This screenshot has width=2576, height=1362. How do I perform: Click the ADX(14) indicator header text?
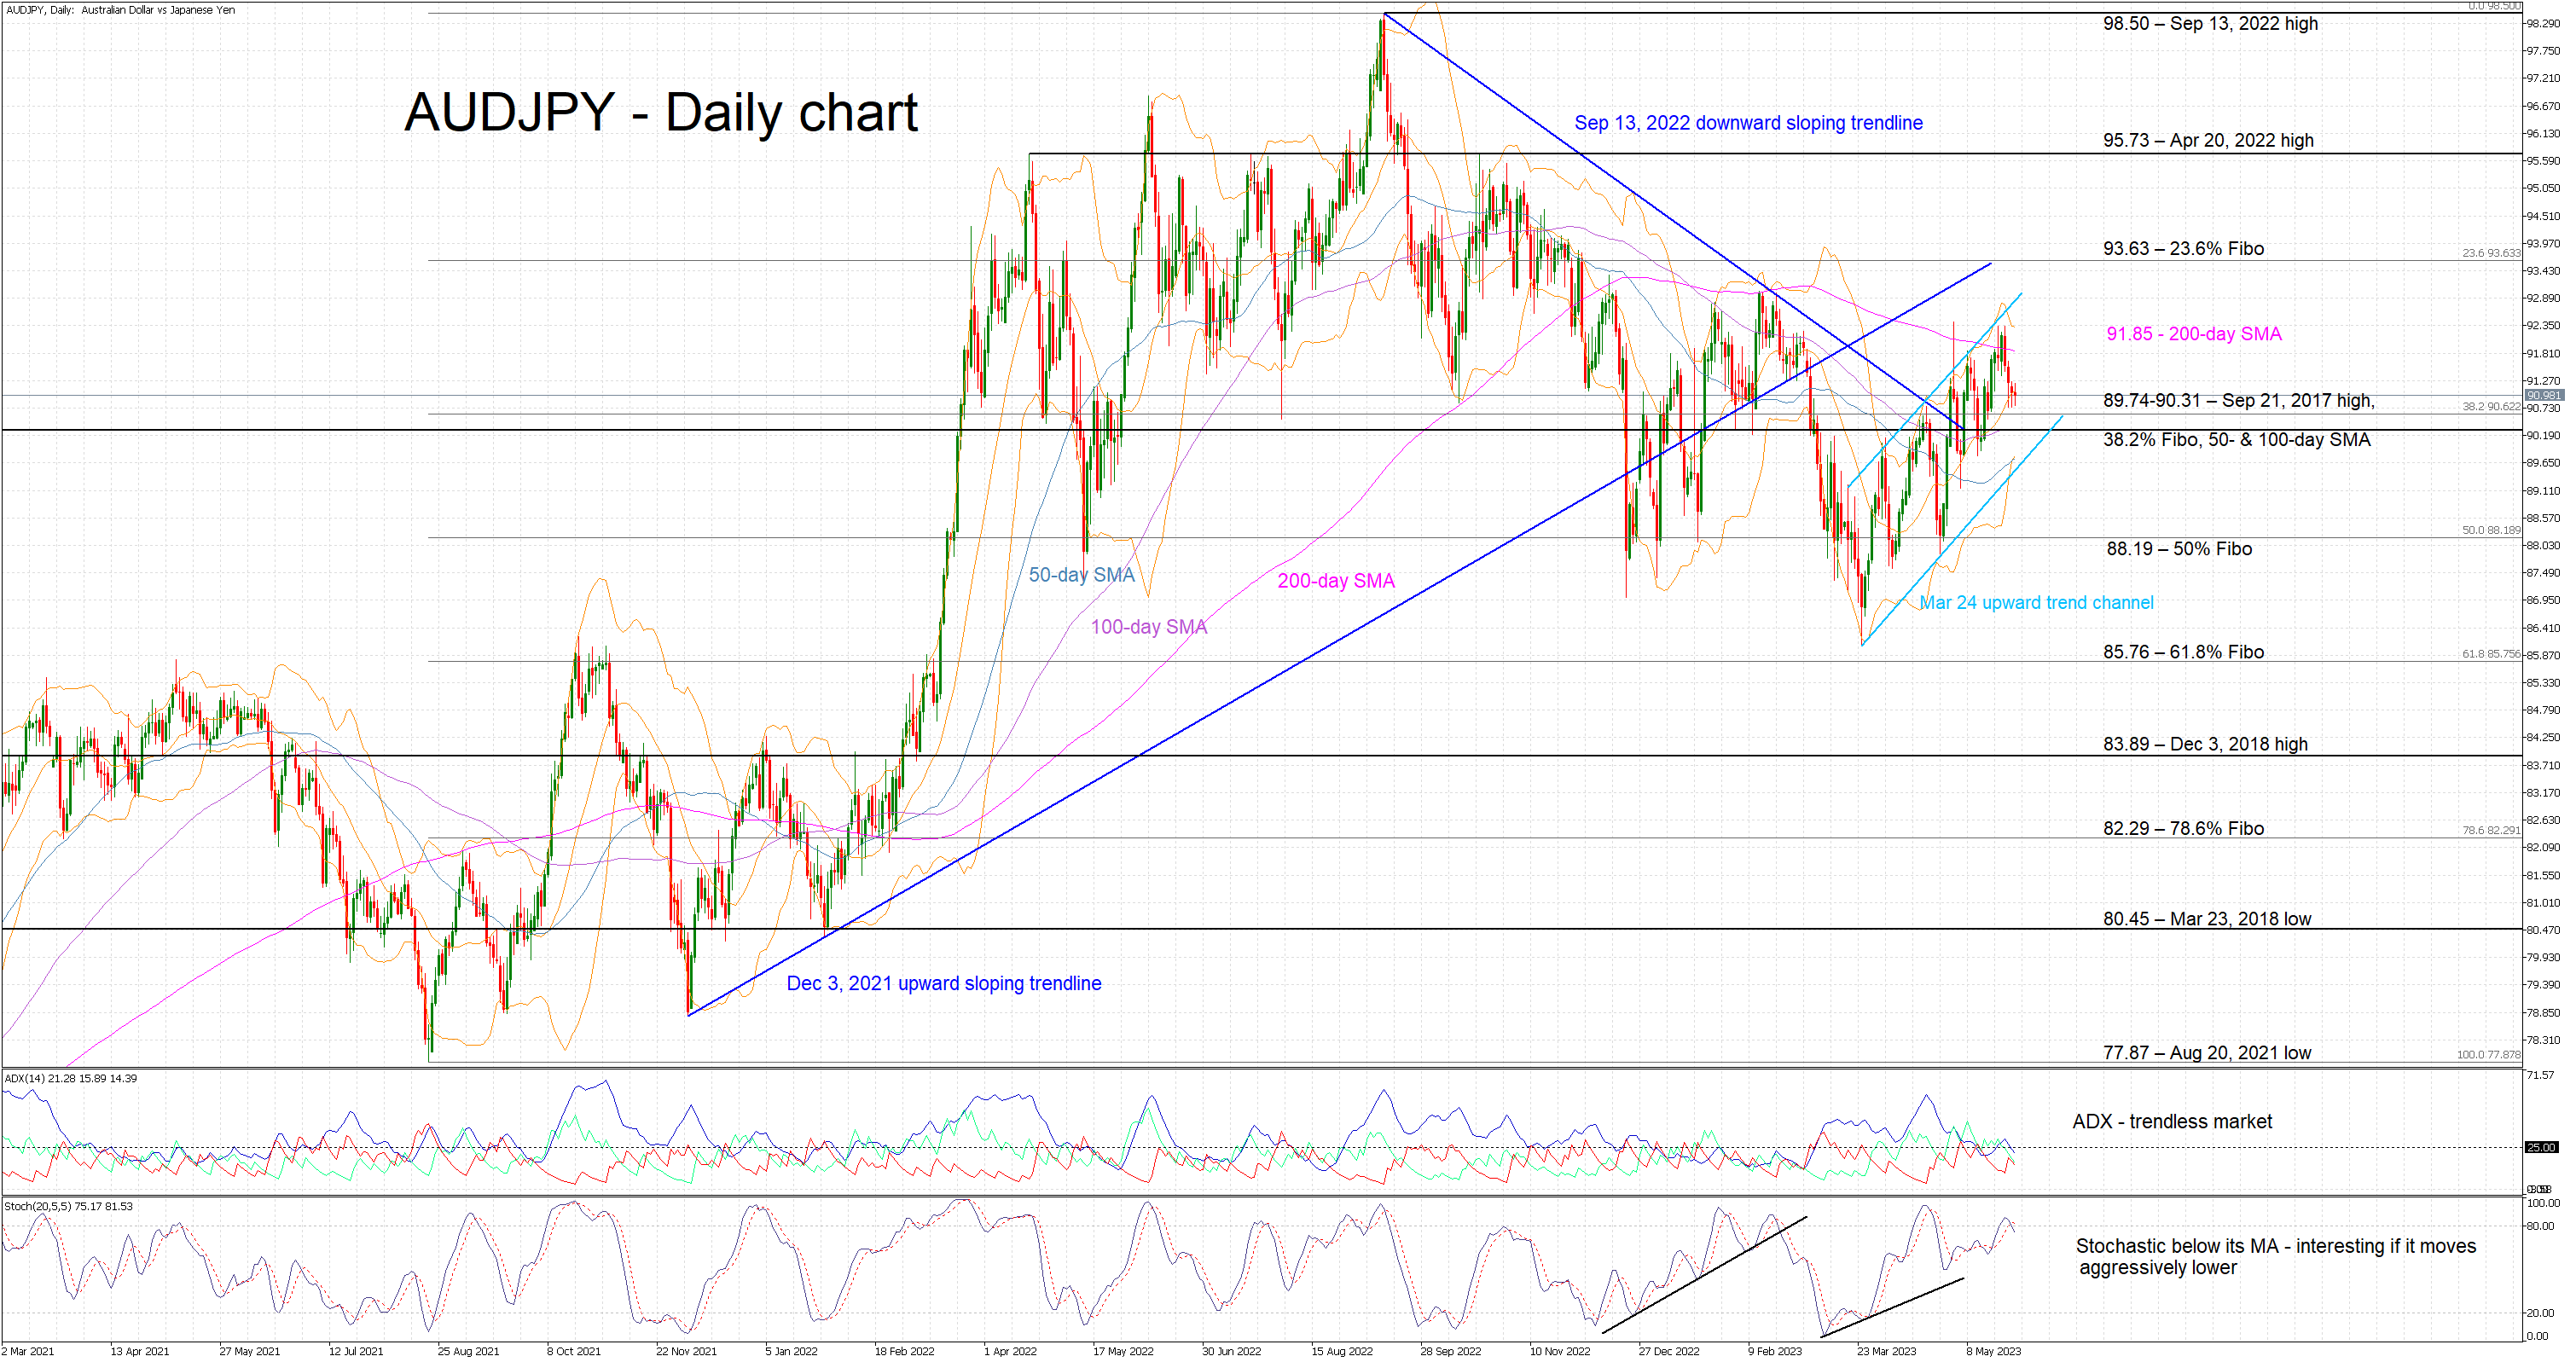(x=70, y=1078)
